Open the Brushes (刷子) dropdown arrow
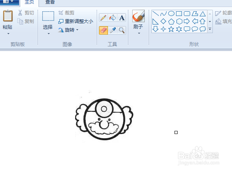This screenshot has width=232, height=171. click(x=139, y=33)
